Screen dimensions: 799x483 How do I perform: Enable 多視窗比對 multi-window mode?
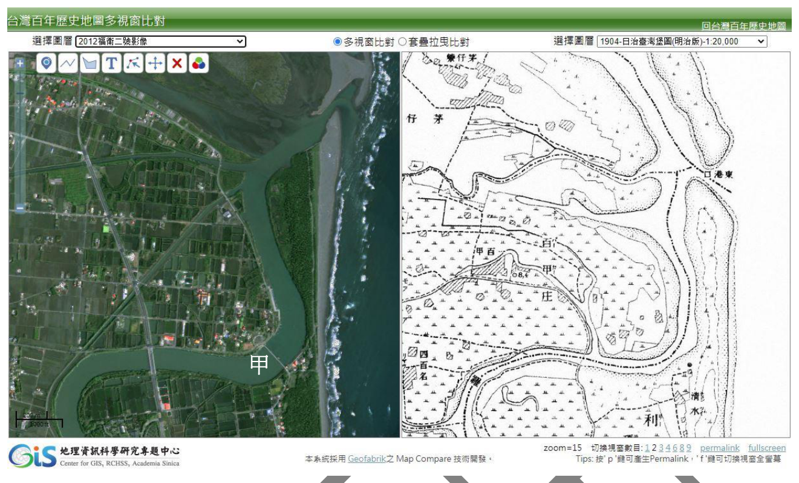pos(338,42)
